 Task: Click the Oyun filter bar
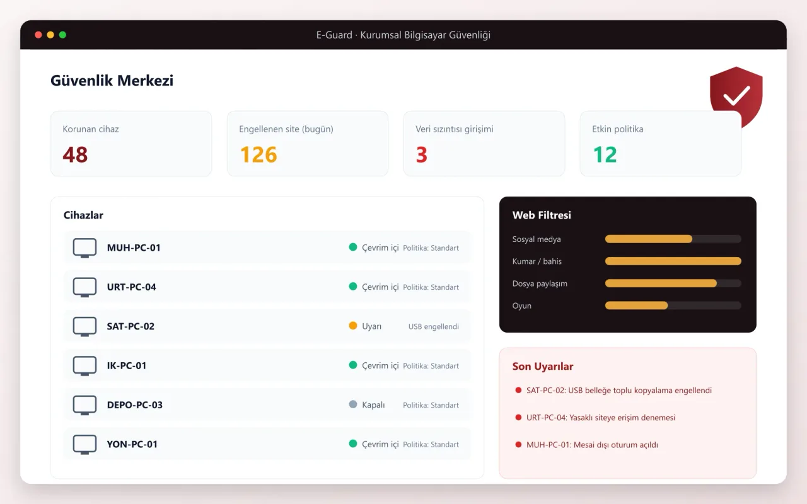(673, 306)
